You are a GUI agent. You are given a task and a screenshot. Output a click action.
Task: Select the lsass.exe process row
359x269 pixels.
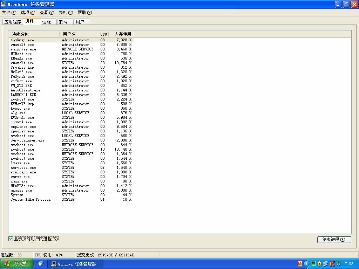(71, 163)
